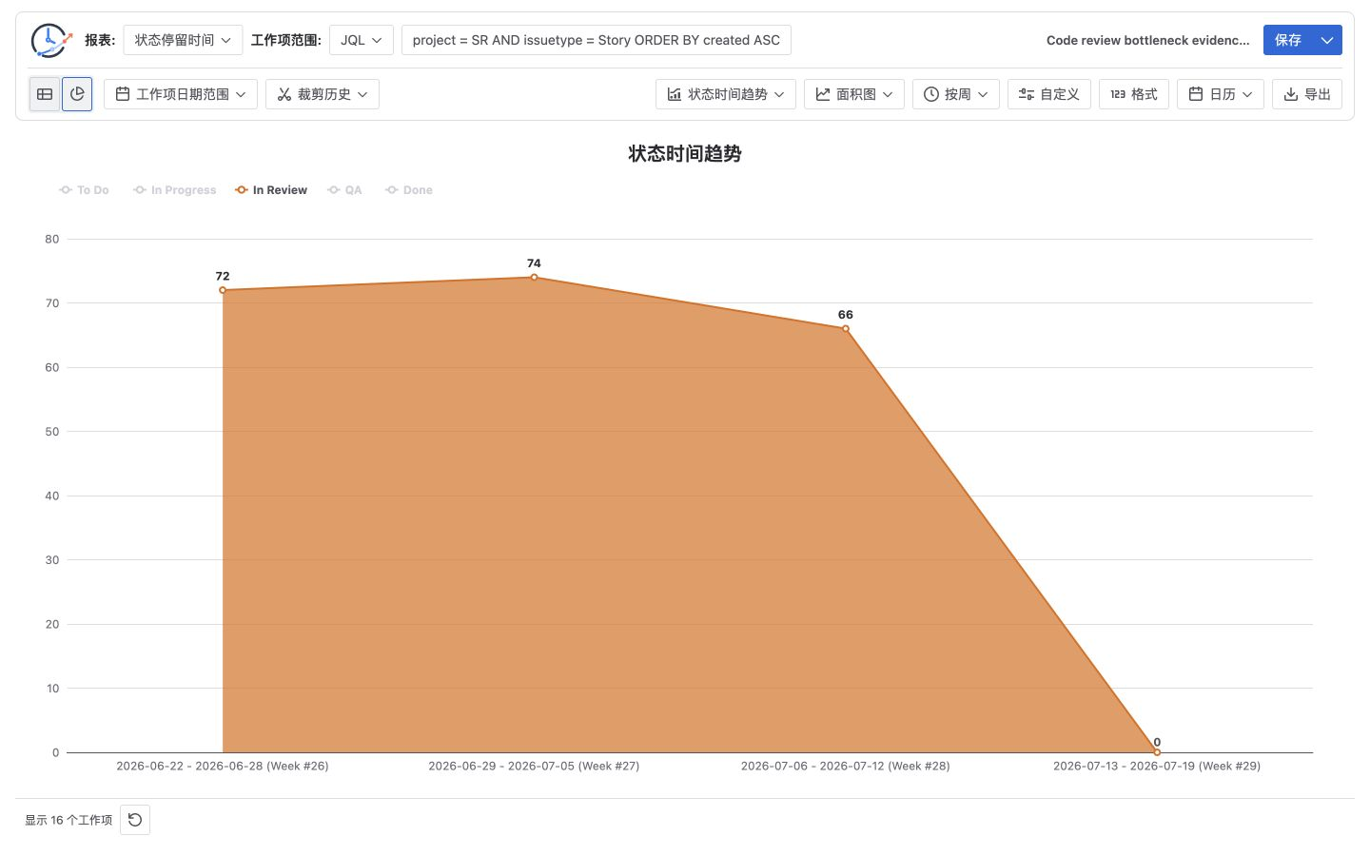Click the 自定义 button

(x=1049, y=94)
